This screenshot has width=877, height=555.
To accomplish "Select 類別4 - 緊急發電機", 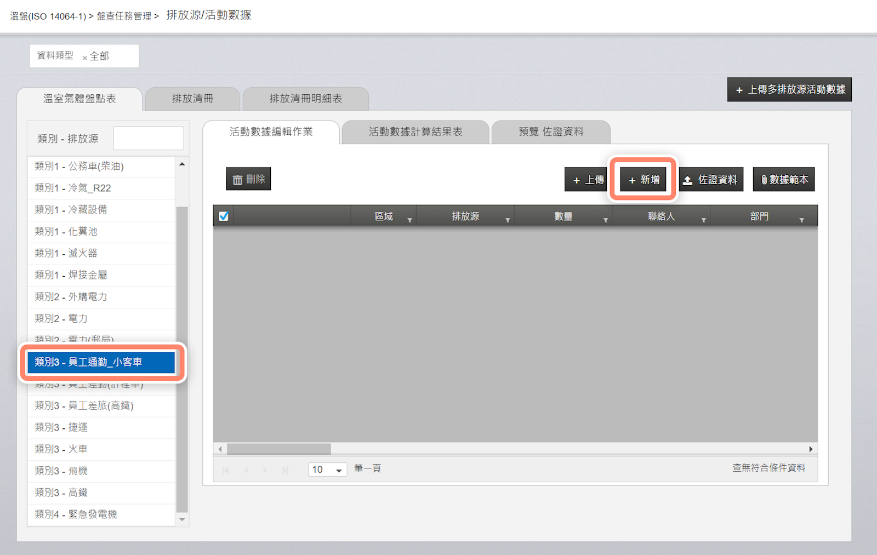I will pyautogui.click(x=101, y=514).
